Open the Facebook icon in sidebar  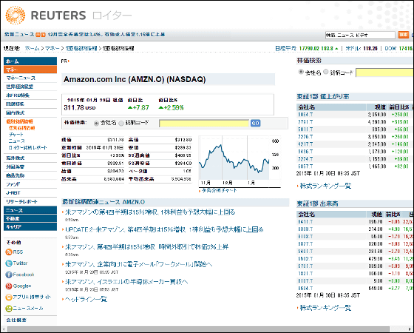(x=9, y=275)
